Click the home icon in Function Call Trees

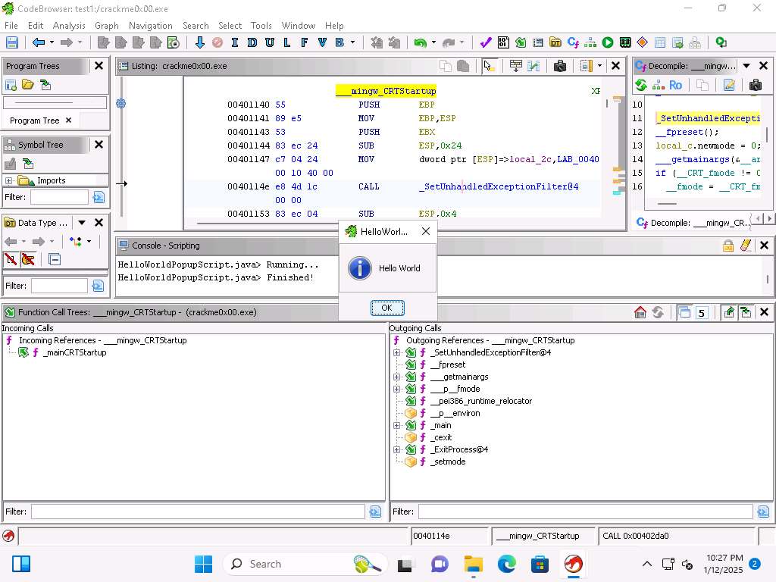640,312
